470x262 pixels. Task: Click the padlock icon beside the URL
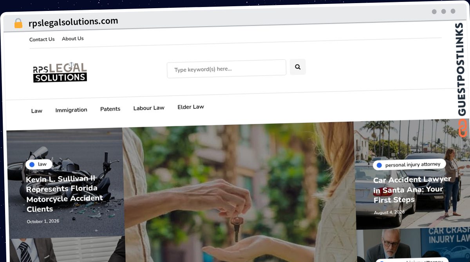tap(18, 23)
